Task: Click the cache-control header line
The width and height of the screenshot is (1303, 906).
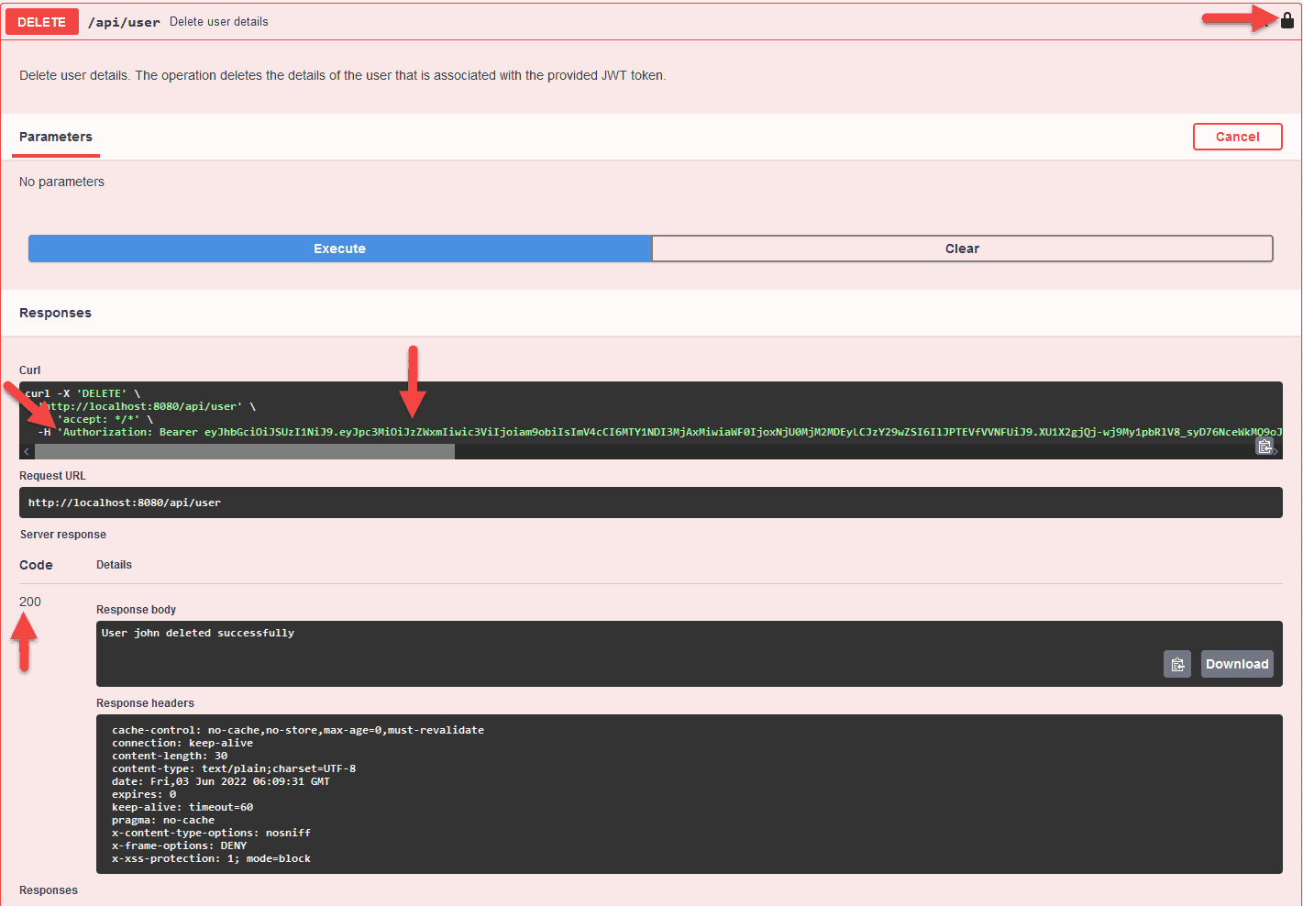Action: point(298,730)
